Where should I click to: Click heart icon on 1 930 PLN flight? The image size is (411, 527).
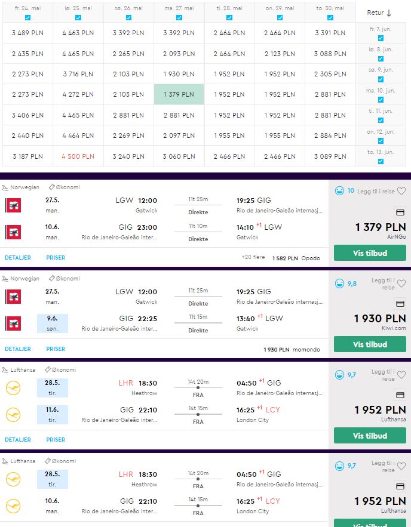point(401,283)
